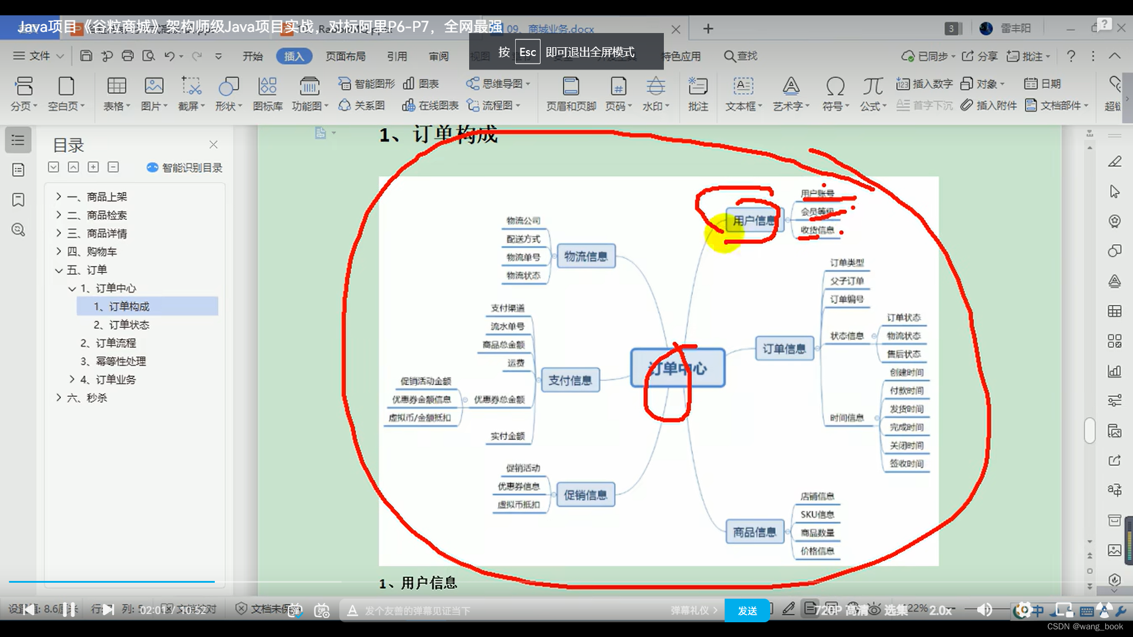Switch to the 审阅 ribbon tab
The image size is (1133, 637).
point(439,56)
